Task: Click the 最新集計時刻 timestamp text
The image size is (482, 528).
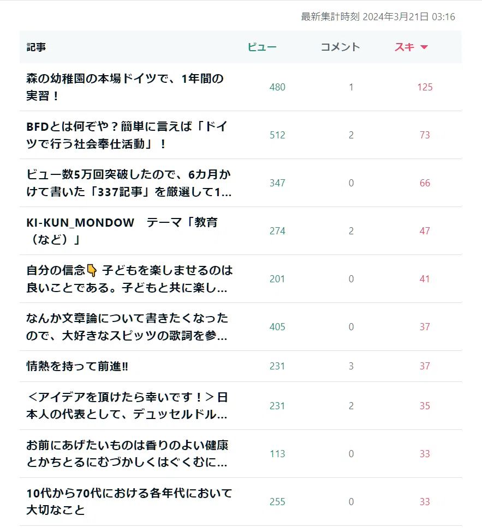Action: (378, 17)
